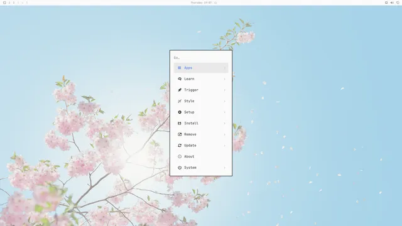Click the About label text

[189, 156]
